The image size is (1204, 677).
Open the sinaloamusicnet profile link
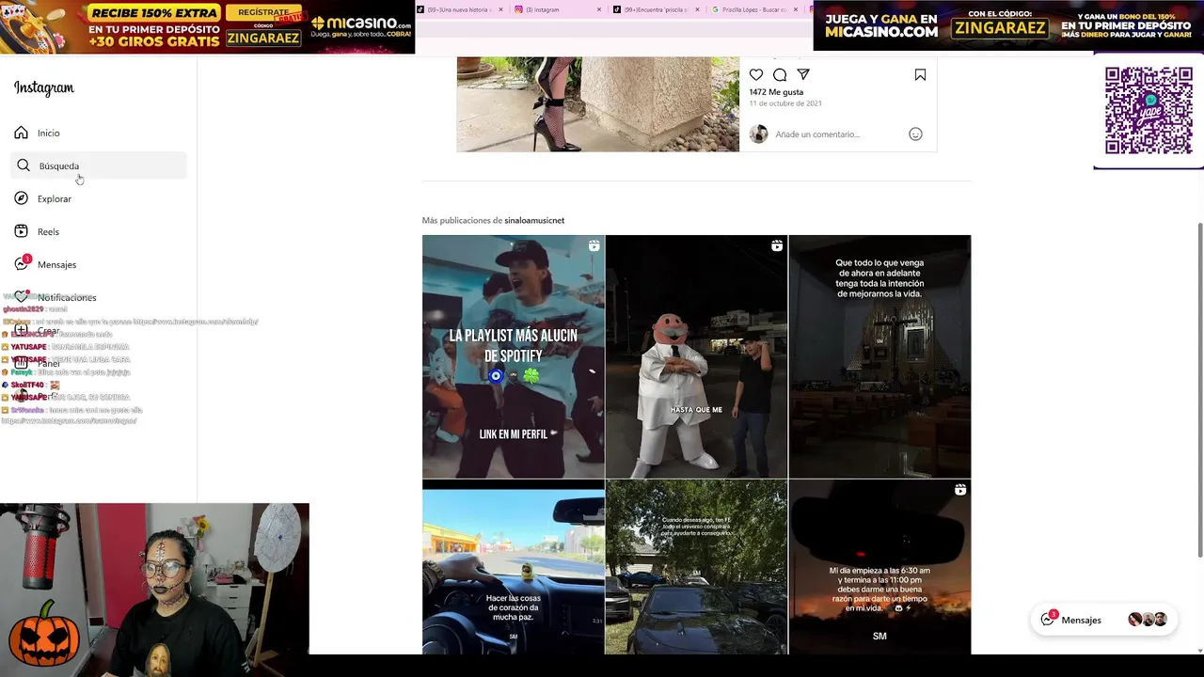click(534, 220)
